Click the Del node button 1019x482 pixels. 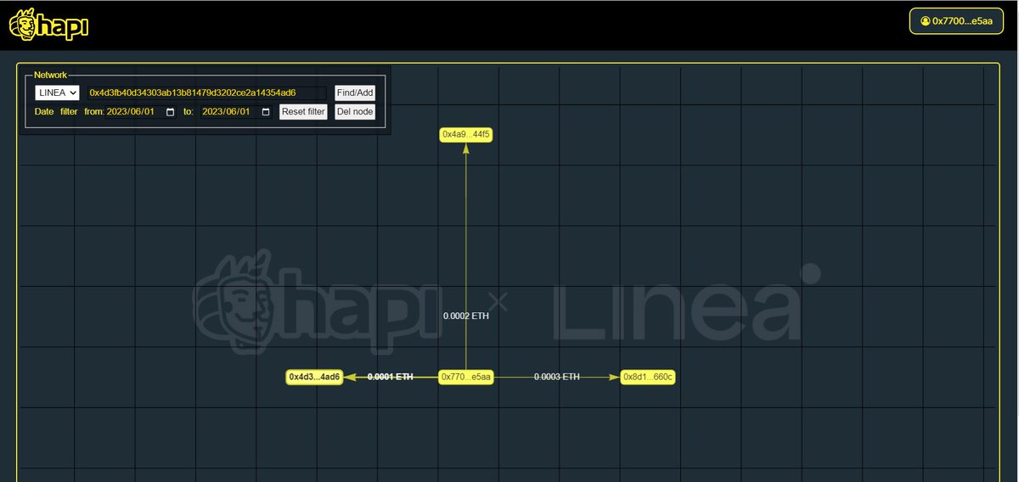pos(355,112)
